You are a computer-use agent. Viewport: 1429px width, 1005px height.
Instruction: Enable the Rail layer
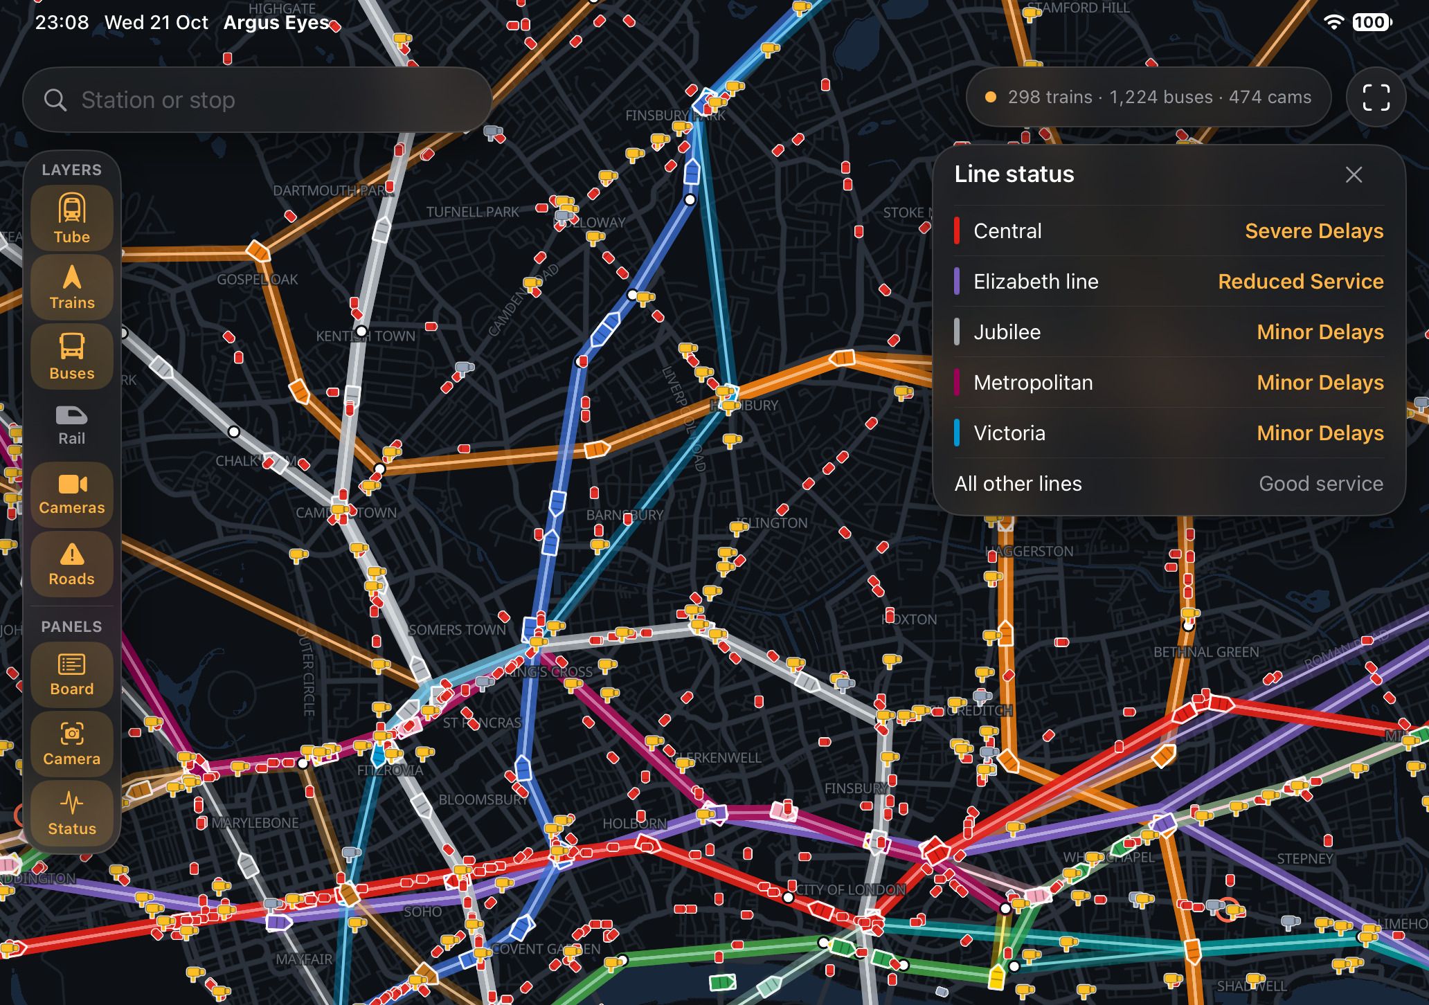point(72,425)
